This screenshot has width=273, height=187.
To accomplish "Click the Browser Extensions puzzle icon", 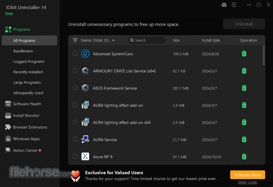I will coord(8,127).
